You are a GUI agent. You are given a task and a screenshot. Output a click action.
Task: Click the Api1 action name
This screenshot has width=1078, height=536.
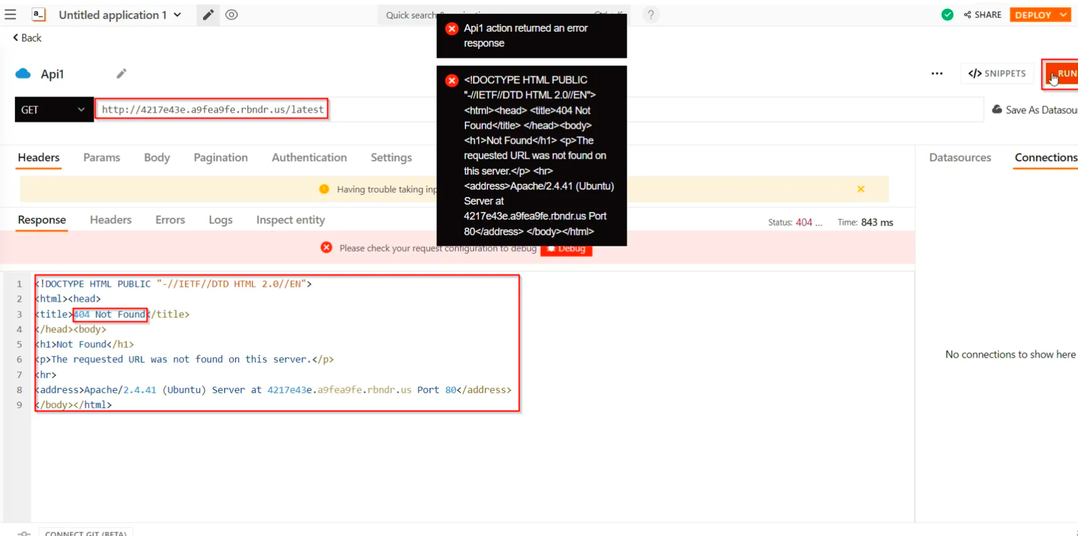coord(52,74)
